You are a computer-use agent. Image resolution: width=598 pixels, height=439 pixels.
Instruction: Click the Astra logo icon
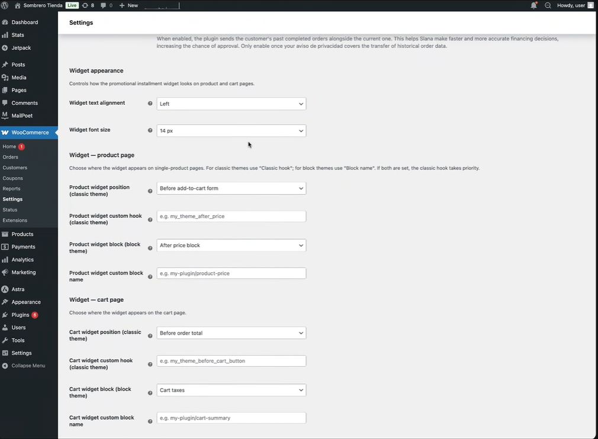(5, 289)
